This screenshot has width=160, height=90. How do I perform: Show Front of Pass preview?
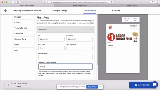(126, 19)
